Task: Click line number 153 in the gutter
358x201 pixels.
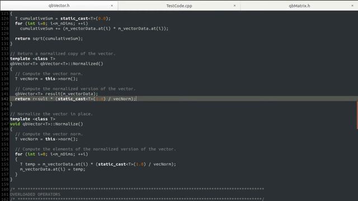Action: pyautogui.click(x=4, y=154)
